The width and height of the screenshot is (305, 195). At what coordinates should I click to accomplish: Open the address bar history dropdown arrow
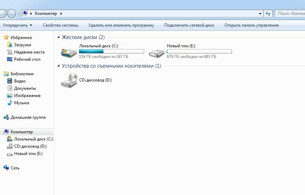point(260,13)
